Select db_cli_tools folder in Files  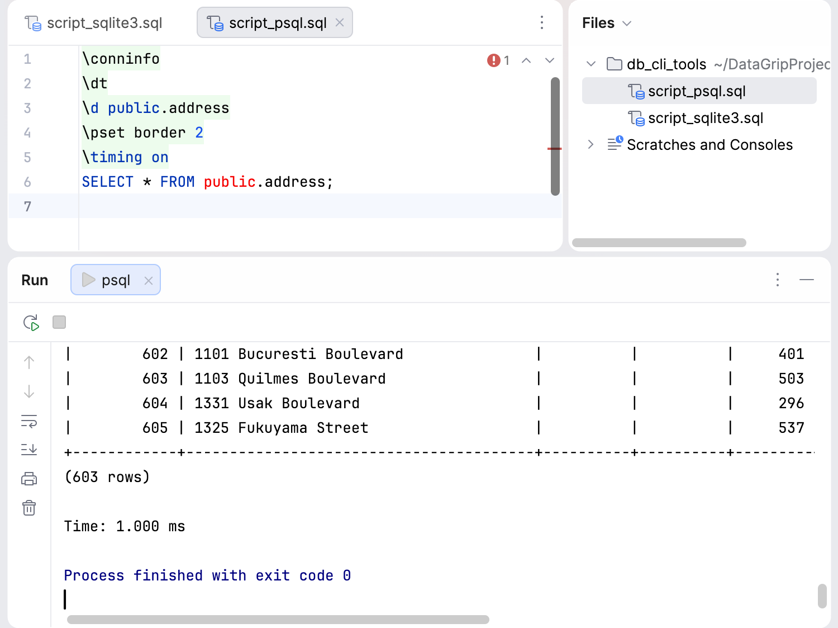(666, 64)
